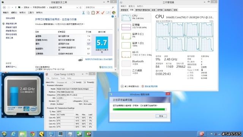Open File Explorer from the taskbar

pos(23,134)
